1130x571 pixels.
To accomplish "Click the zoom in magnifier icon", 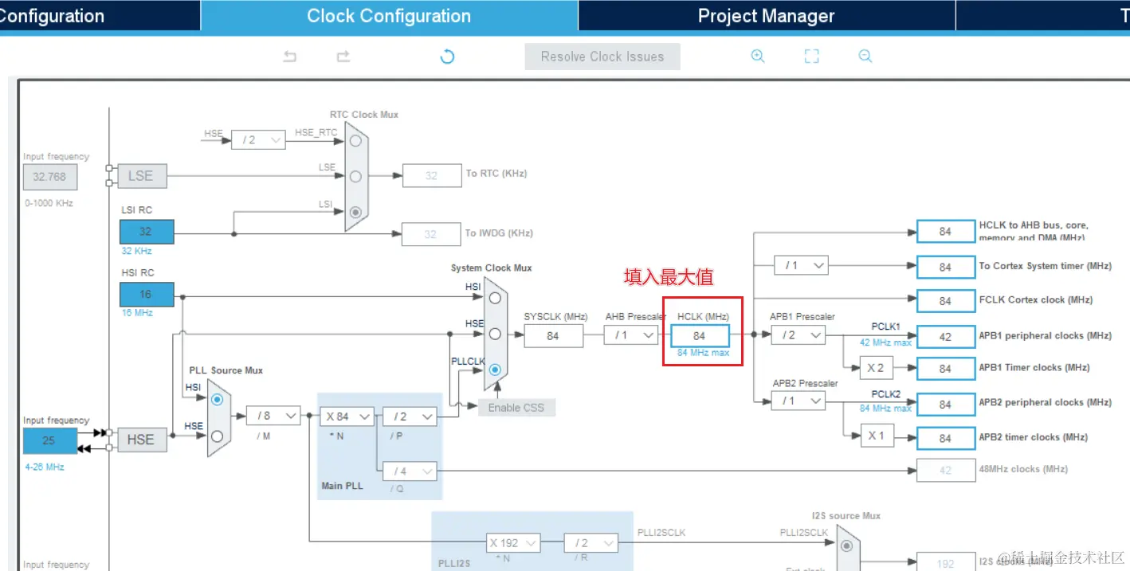I will (758, 57).
